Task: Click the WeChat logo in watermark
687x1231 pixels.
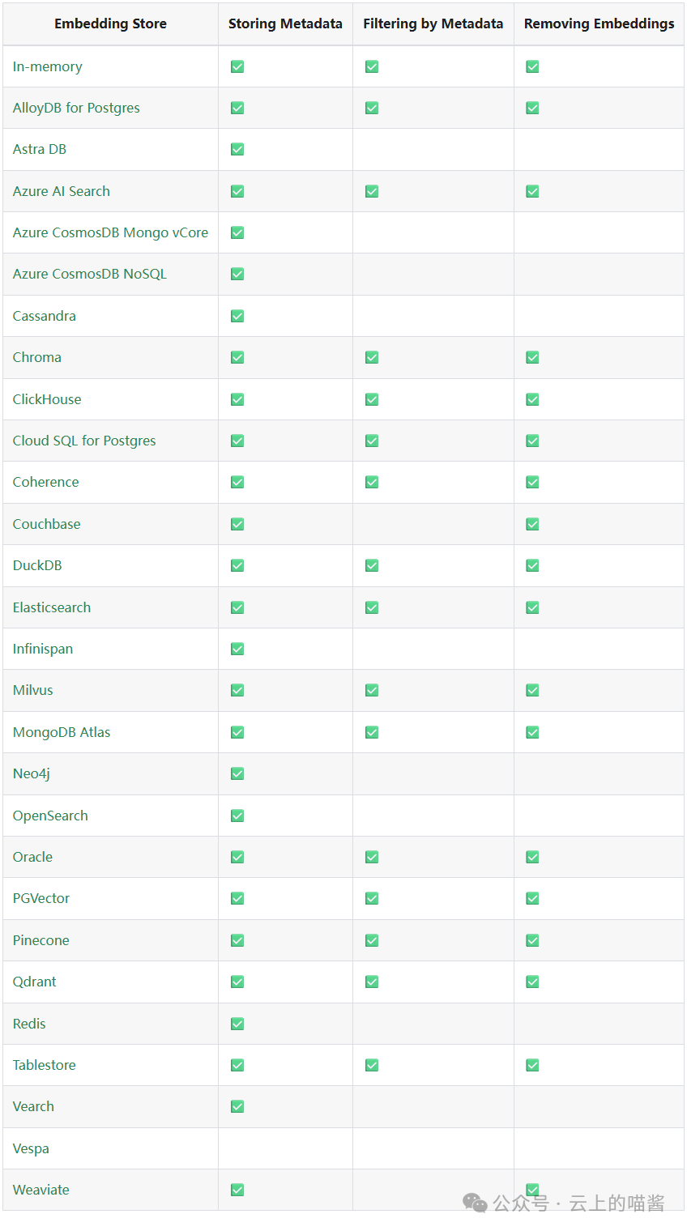Action: (x=475, y=1203)
